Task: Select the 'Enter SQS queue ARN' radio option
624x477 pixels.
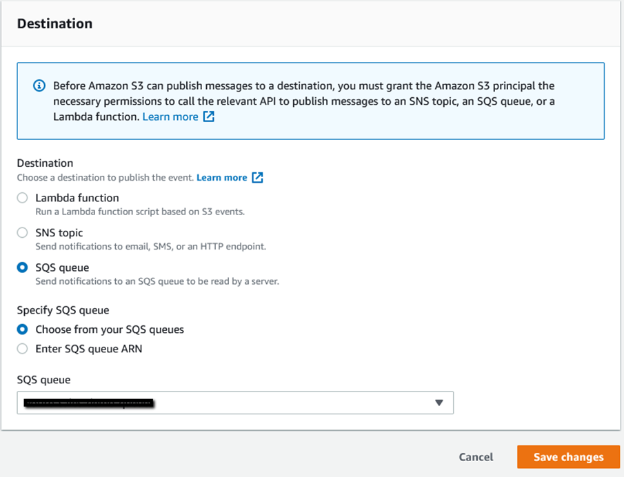Action: tap(22, 349)
